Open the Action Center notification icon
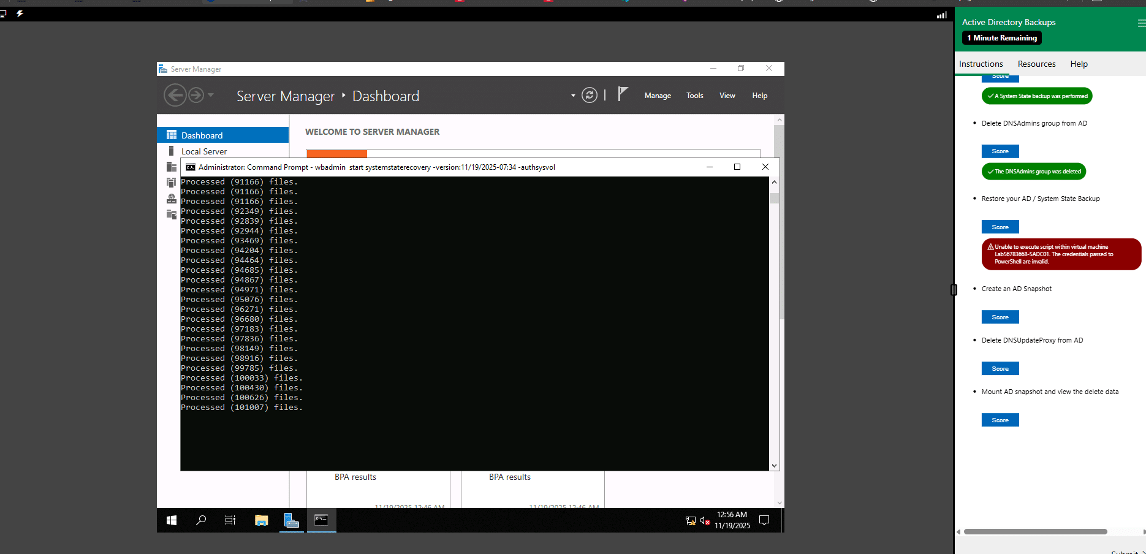 pyautogui.click(x=764, y=520)
